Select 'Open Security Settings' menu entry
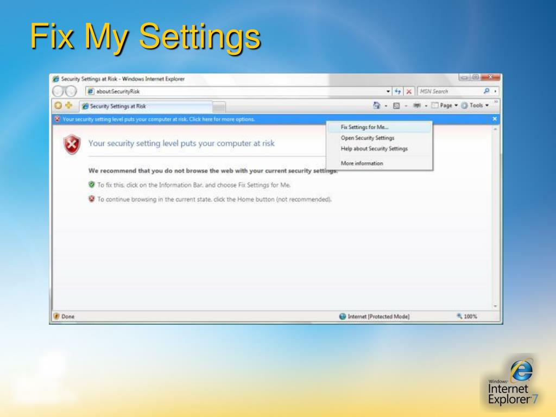 379,138
